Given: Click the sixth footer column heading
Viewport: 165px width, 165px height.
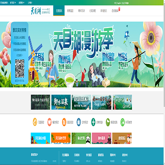Looking at the screenshot, I should click(125, 155).
